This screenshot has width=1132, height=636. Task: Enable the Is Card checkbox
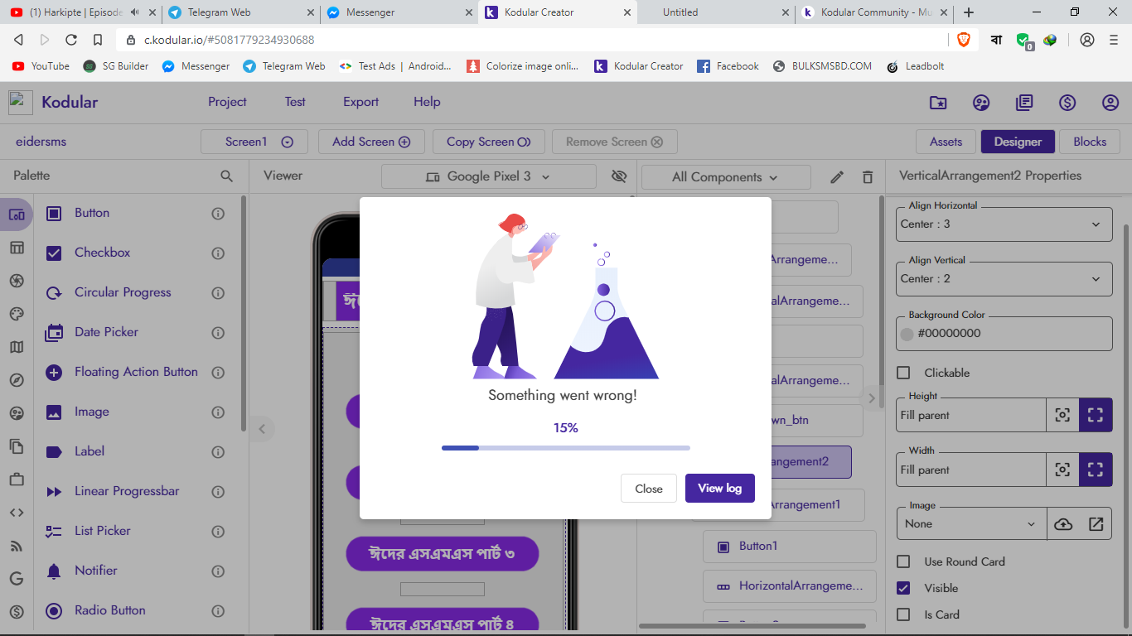pos(904,614)
